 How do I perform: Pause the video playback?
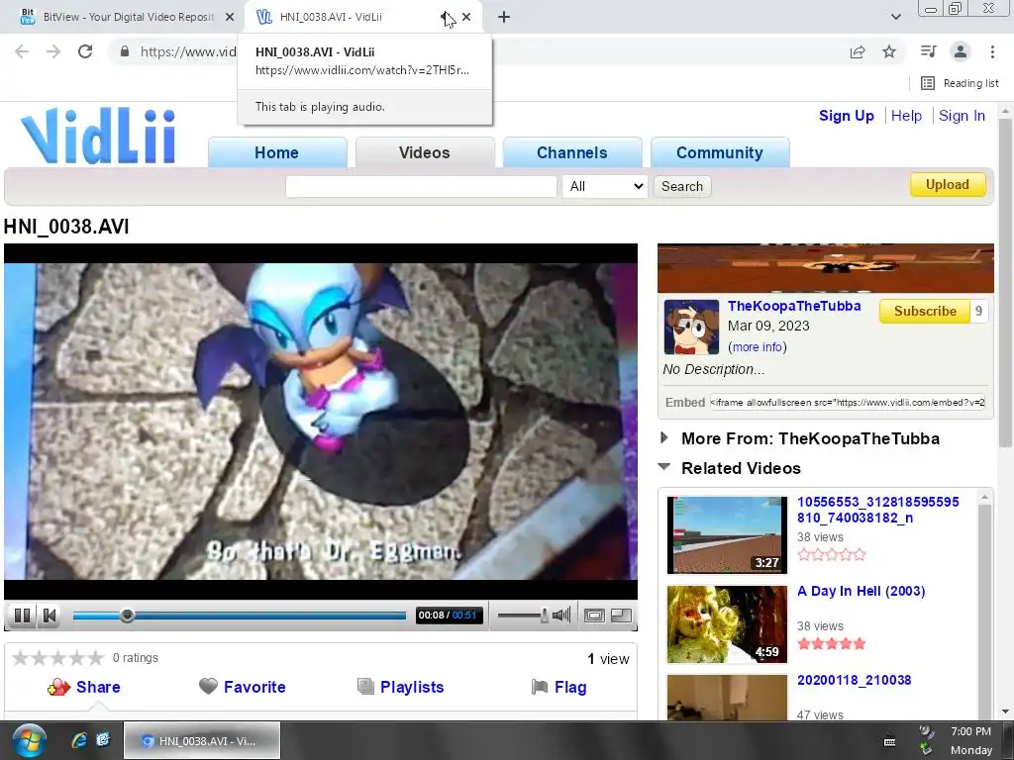(x=22, y=616)
